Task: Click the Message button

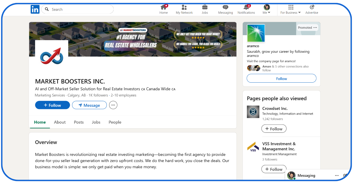Action: tap(89, 105)
